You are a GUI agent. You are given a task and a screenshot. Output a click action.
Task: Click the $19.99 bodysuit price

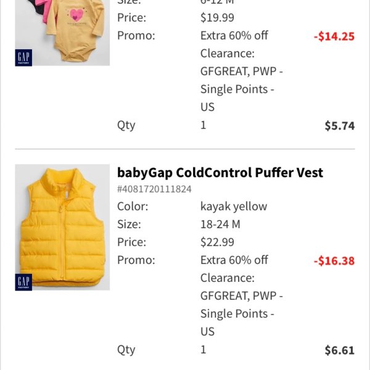pyautogui.click(x=217, y=17)
